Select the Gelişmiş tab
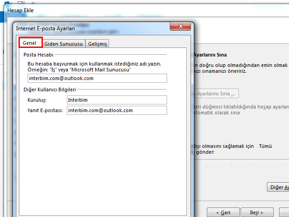This screenshot has width=289, height=217. pos(98,44)
